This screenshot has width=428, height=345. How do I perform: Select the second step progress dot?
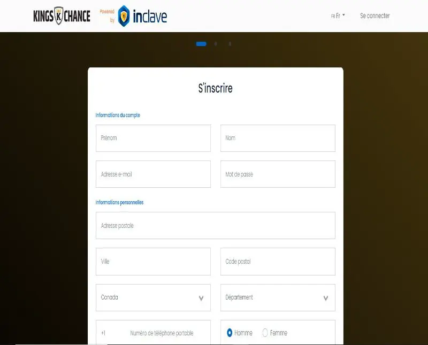[216, 44]
